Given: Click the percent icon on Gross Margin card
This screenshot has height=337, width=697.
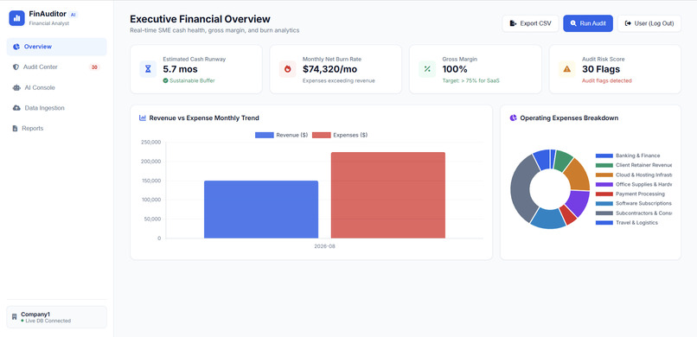Looking at the screenshot, I should (x=427, y=69).
